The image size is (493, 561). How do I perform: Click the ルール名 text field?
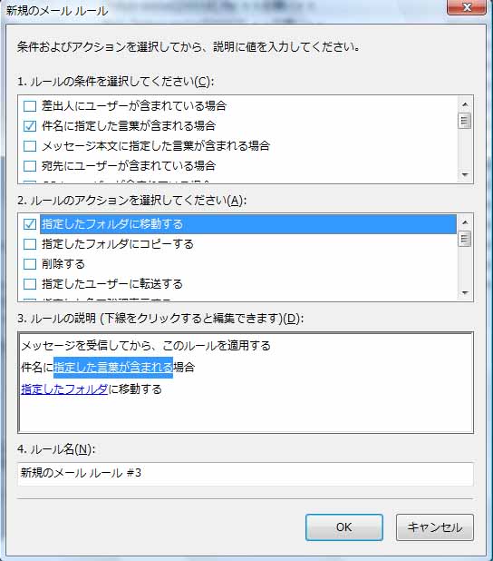(246, 474)
